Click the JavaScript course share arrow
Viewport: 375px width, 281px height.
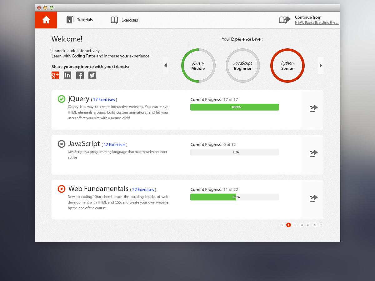pyautogui.click(x=313, y=153)
